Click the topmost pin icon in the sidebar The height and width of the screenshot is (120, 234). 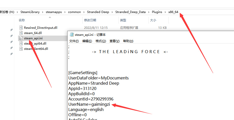coord(11,30)
